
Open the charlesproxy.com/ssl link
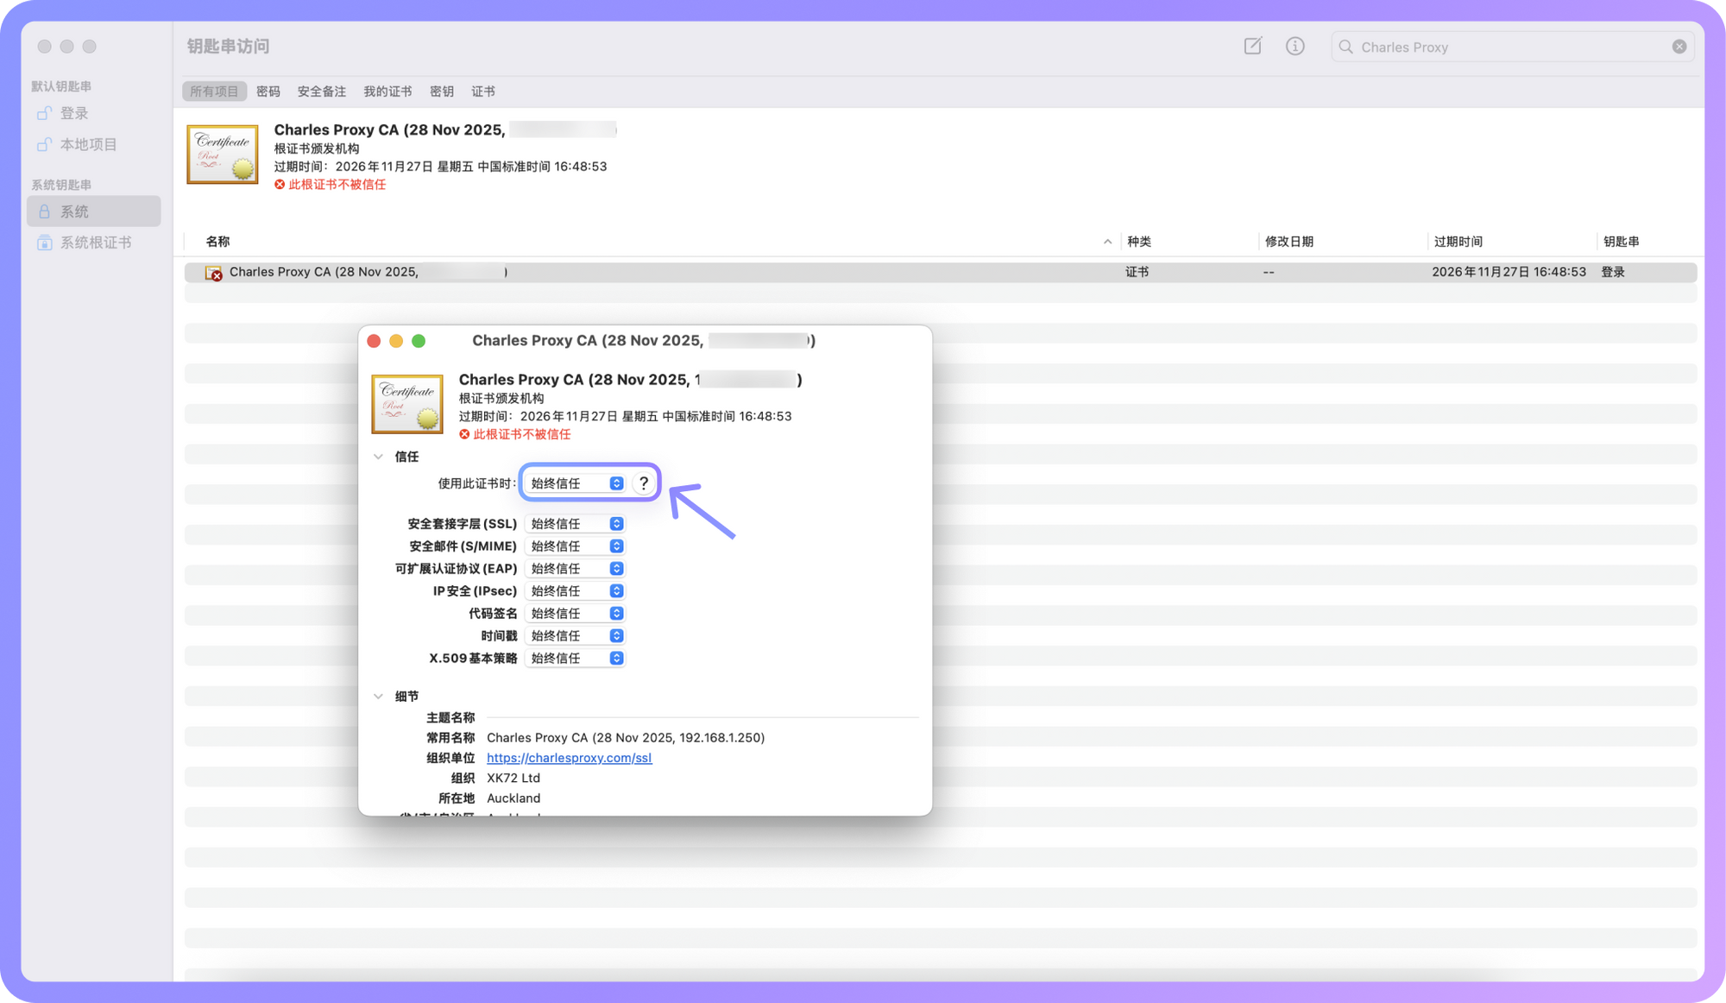coord(569,758)
